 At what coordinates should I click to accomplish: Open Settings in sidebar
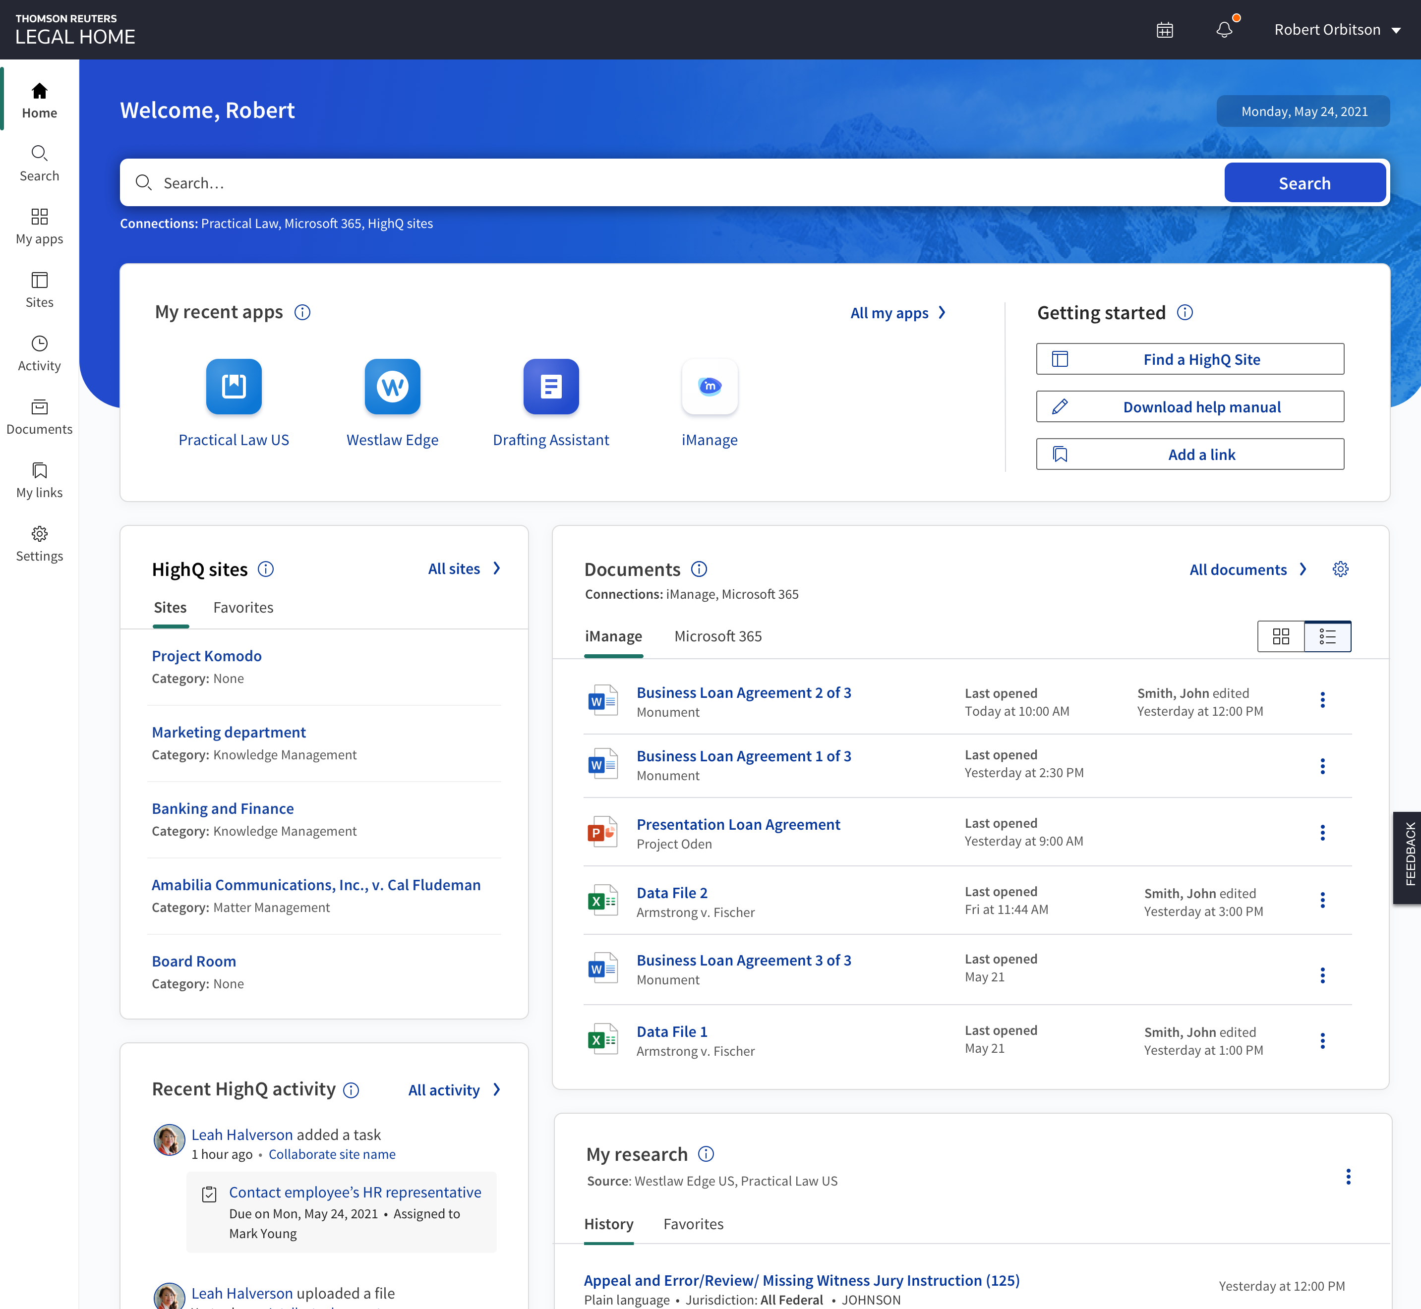coord(40,544)
